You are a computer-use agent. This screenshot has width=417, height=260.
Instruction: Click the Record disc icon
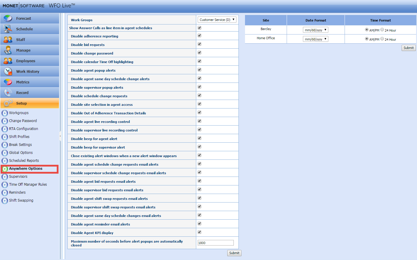pos(8,93)
